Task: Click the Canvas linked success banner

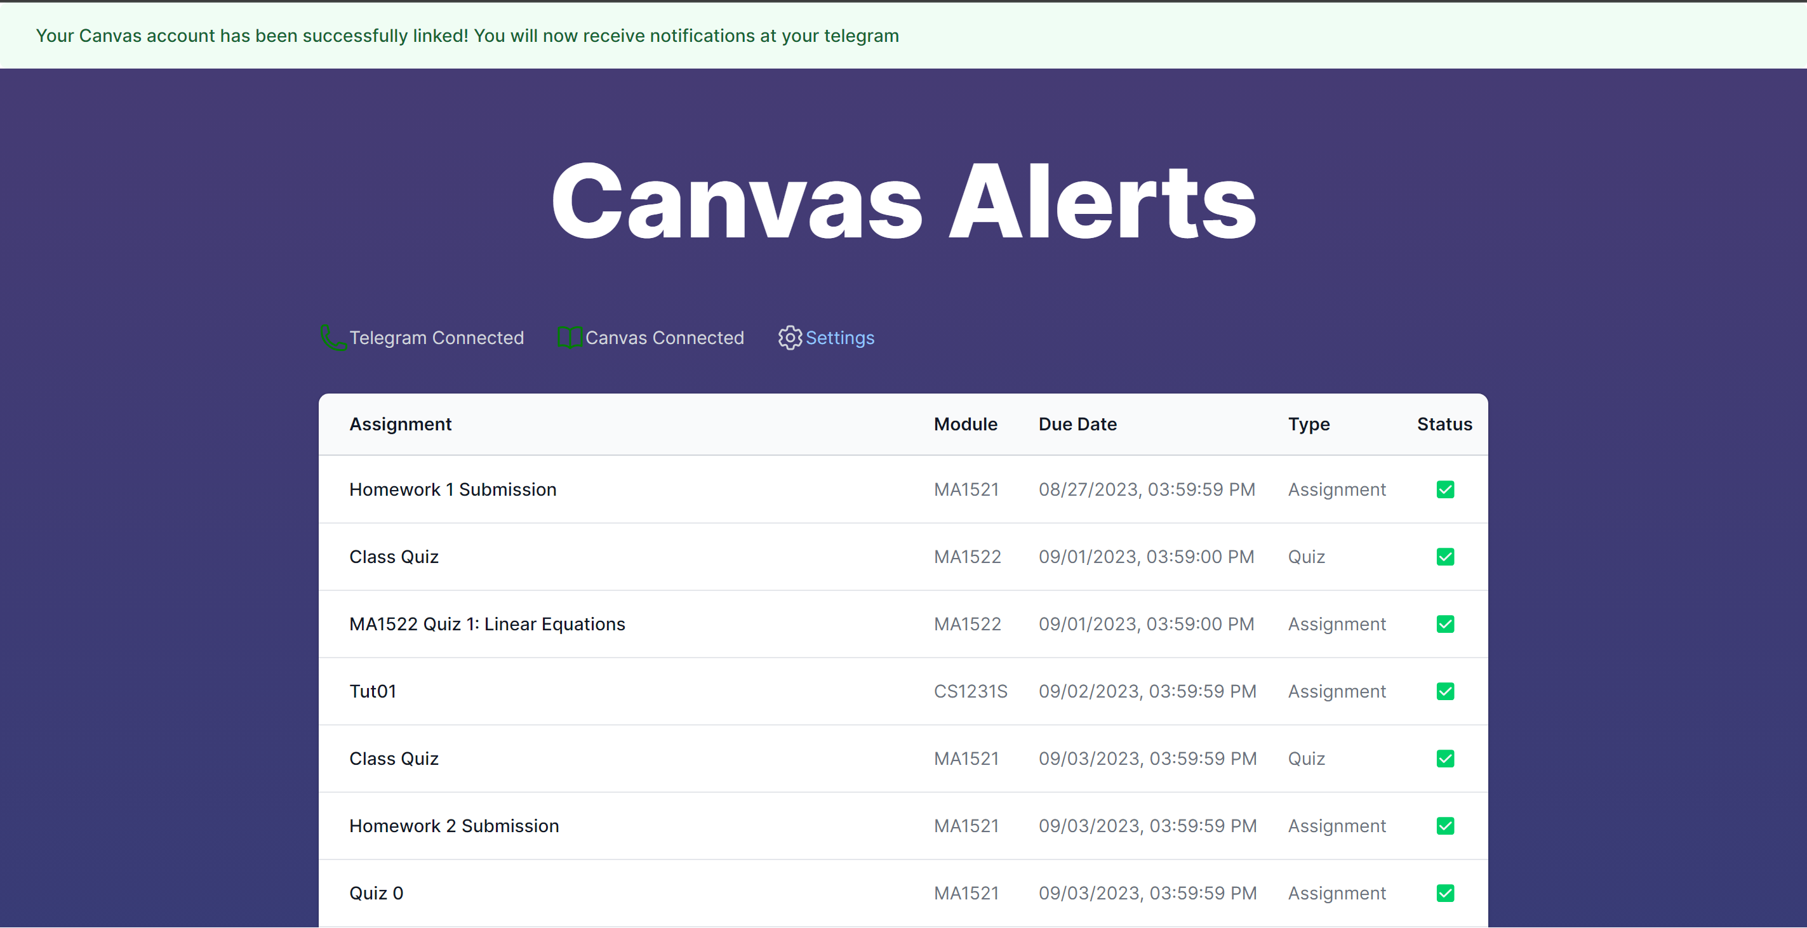Action: (467, 36)
